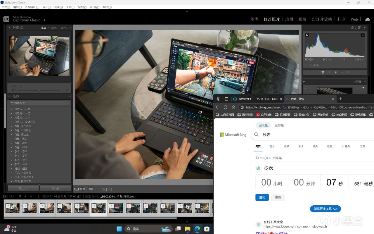
Task: Click the Windows taskbar search box
Action: coord(148,229)
